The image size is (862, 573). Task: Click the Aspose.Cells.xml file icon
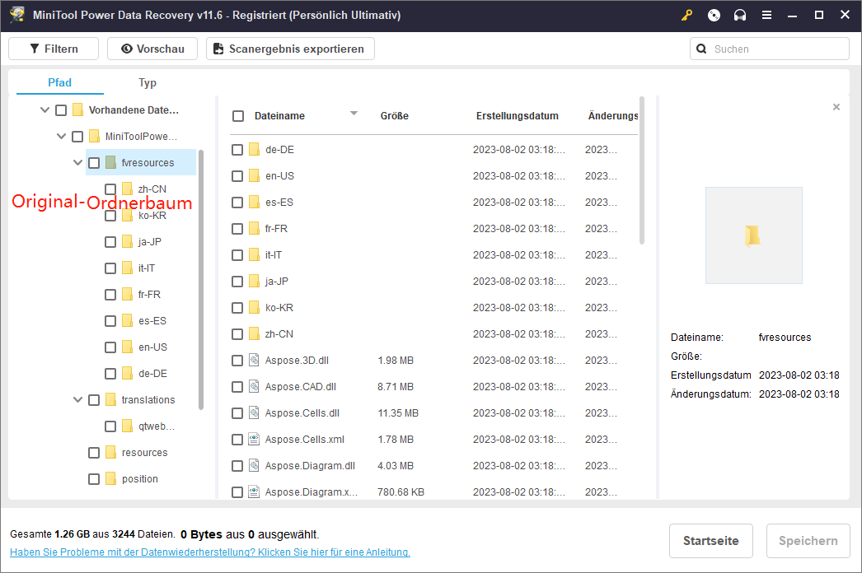[254, 440]
